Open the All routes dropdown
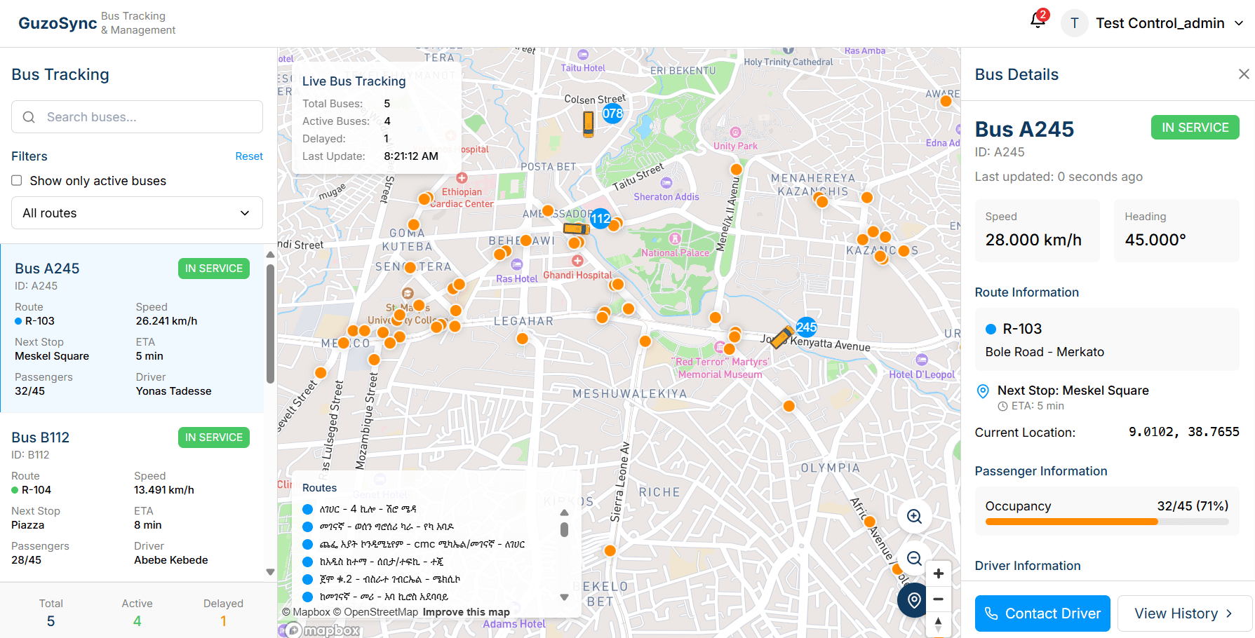This screenshot has width=1255, height=638. (137, 213)
